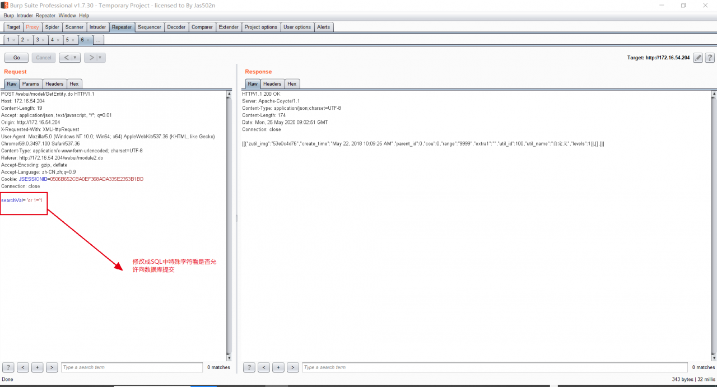This screenshot has height=387, width=717.
Task: Switch to the Proxy tool tab
Action: (x=32, y=27)
